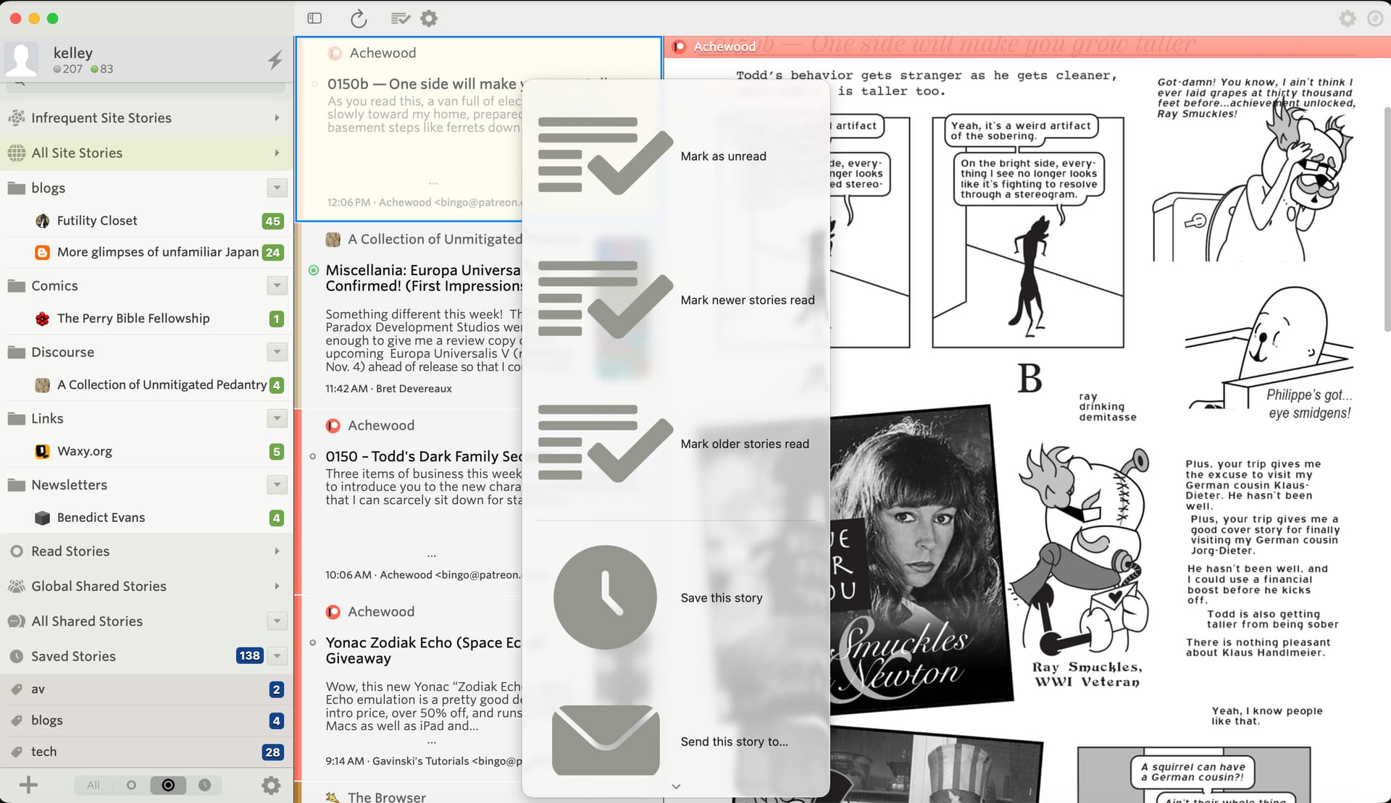
Task: Choose Mark as unread from the menu
Action: 722,156
